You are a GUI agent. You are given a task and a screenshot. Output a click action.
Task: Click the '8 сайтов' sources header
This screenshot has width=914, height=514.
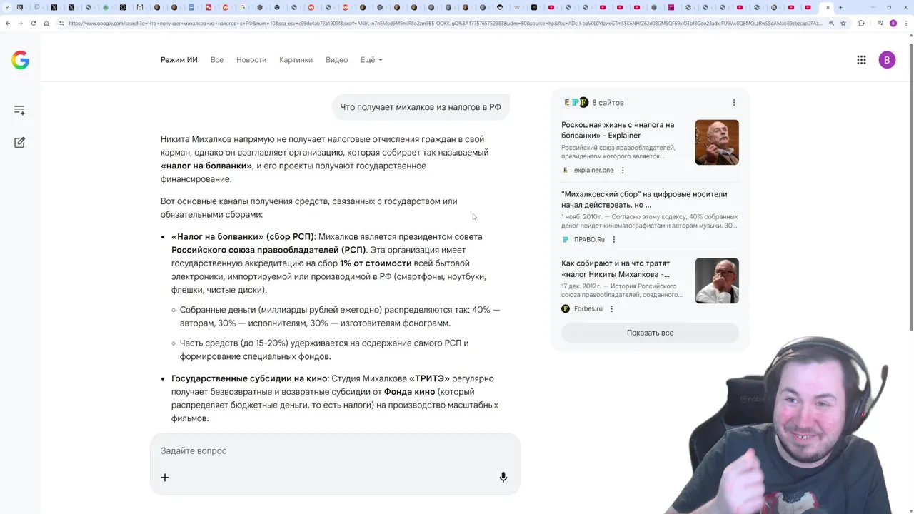point(608,102)
